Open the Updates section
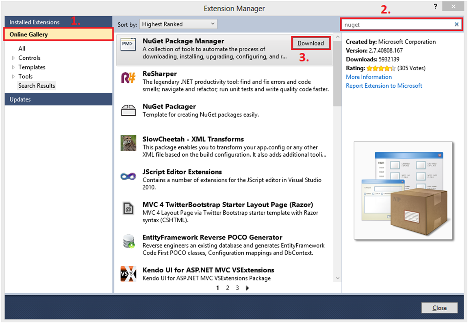The image size is (469, 324). tap(59, 99)
